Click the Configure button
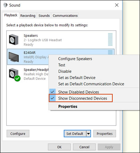 coord(18,133)
